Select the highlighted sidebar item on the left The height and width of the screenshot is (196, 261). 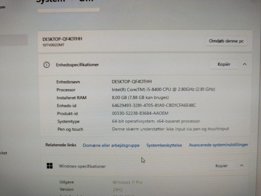pyautogui.click(x=14, y=40)
